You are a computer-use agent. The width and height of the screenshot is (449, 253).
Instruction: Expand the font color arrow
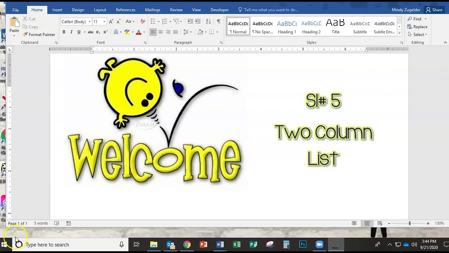[x=144, y=32]
